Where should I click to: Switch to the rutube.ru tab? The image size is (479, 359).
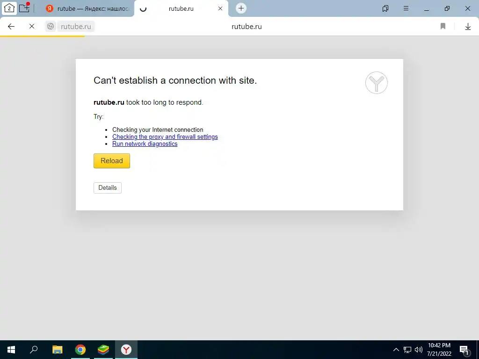[181, 8]
